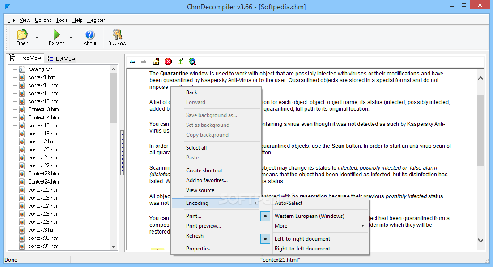
Task: Click the icon beside context10.html
Action: 21,85
